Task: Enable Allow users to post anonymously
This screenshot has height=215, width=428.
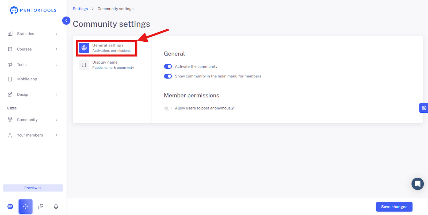Action: (168, 108)
